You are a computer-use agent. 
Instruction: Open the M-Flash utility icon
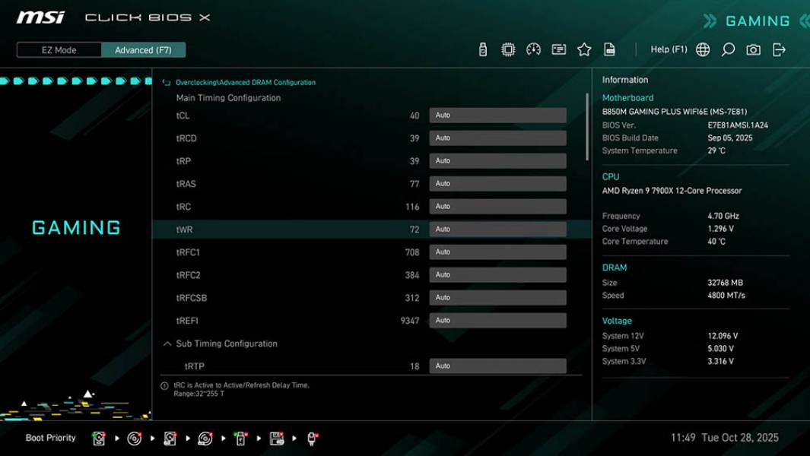point(484,49)
